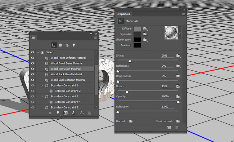The height and width of the screenshot is (142, 234).
Task: Open the Roughness texture folder icon
Action: pyautogui.click(x=178, y=76)
